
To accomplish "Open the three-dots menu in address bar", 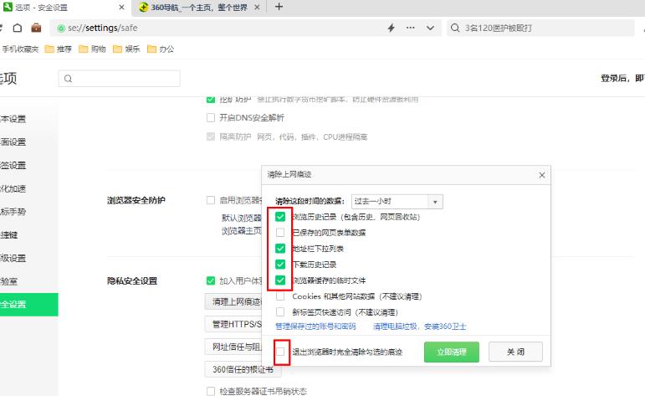I will (x=410, y=28).
